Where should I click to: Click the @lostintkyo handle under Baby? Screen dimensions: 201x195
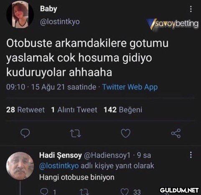tap(60, 22)
